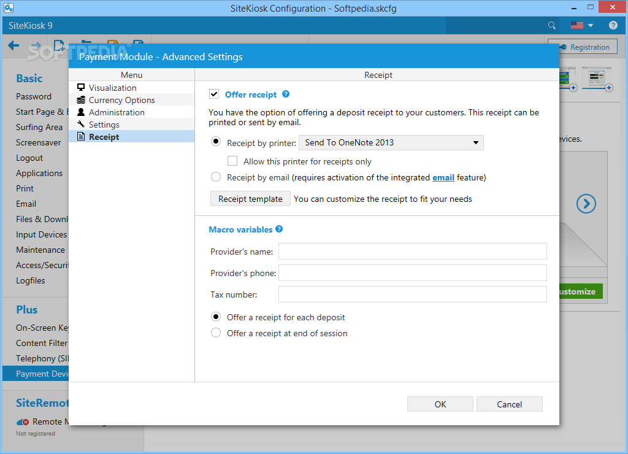Click the plus zoom icon on rightmost thumbnail

[x=609, y=88]
